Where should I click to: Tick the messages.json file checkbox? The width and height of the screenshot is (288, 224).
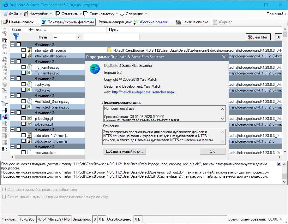23,152
